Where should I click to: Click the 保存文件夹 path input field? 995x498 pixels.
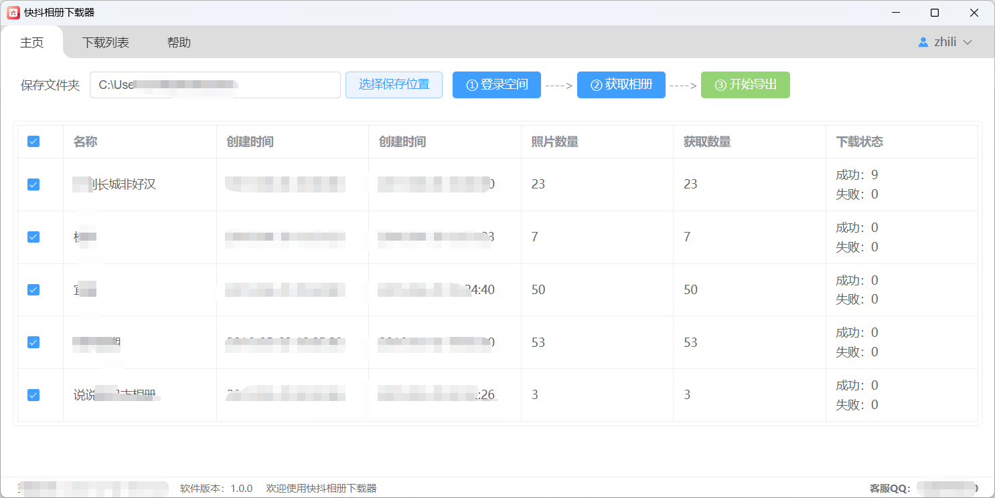coord(215,85)
